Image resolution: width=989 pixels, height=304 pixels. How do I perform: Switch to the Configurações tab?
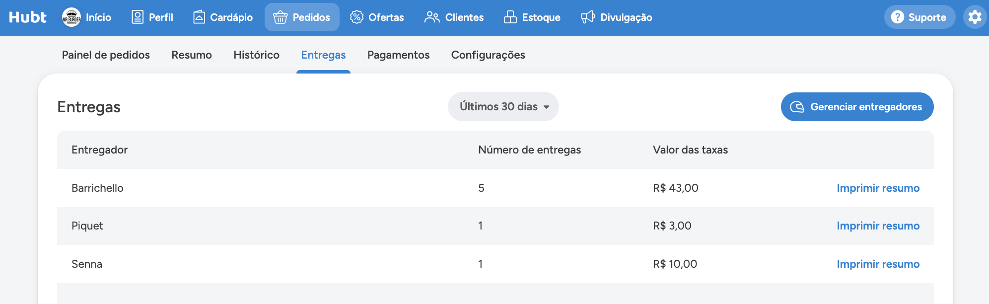(x=488, y=55)
